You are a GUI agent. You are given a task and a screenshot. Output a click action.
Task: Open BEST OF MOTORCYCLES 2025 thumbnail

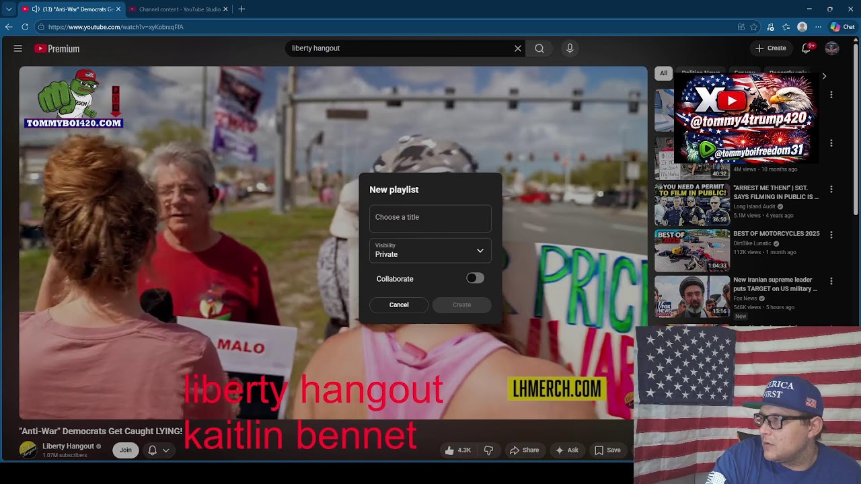tap(692, 251)
